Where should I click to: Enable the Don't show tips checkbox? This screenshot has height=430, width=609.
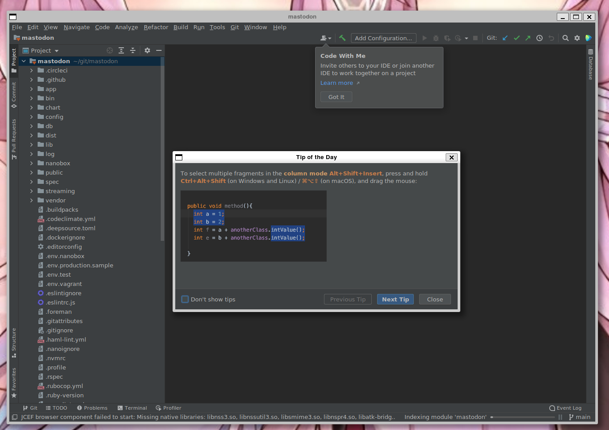[x=185, y=299]
